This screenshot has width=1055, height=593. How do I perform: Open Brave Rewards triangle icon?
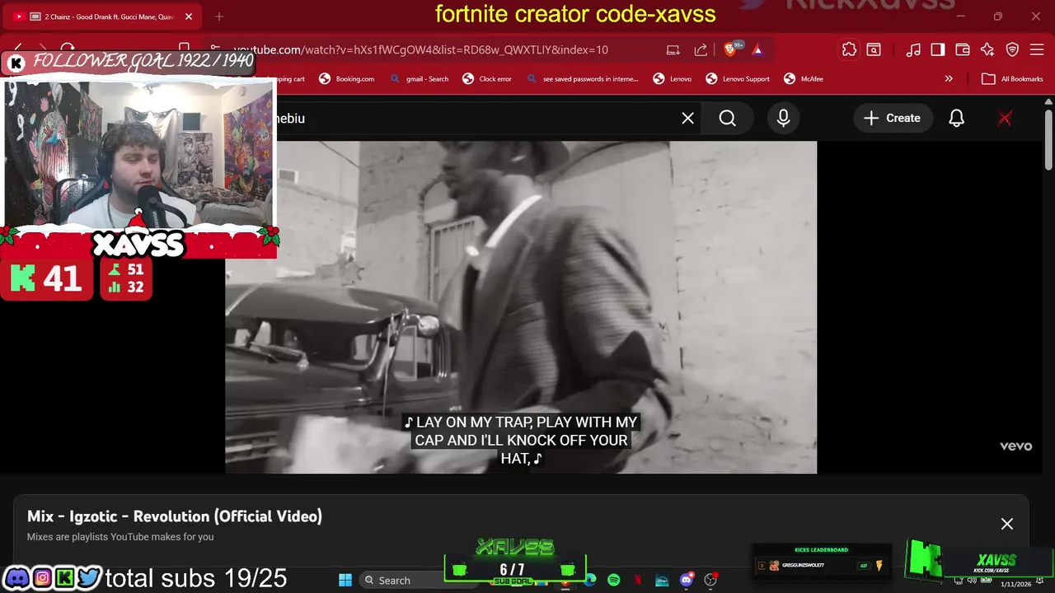click(x=757, y=49)
